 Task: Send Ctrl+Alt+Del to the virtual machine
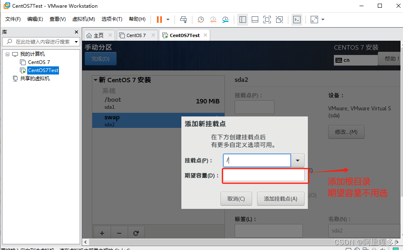coord(183,19)
